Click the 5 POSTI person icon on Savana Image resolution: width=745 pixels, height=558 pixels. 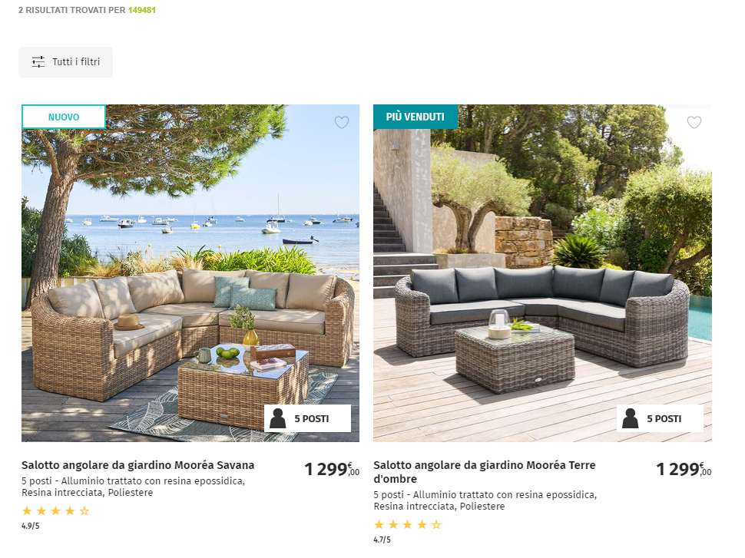point(278,418)
